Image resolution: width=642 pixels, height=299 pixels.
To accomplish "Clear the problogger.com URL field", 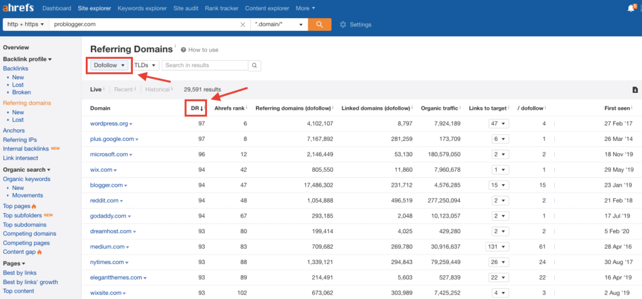I will 243,24.
